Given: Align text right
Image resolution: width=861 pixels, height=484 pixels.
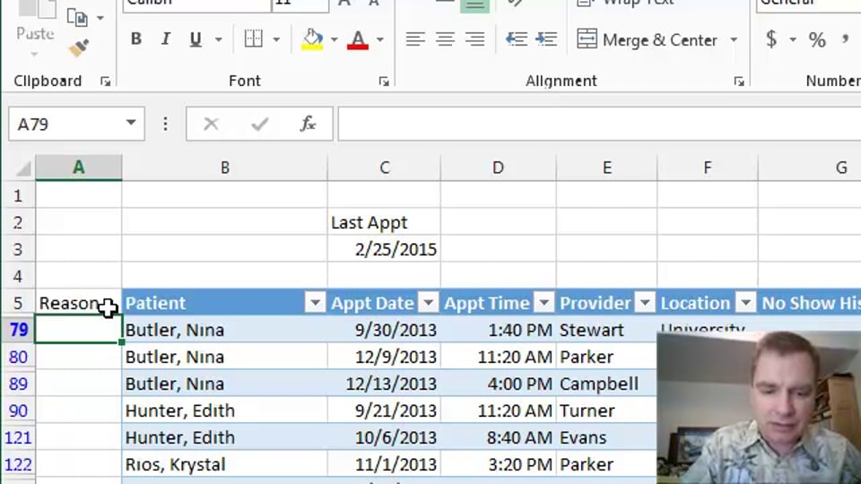Looking at the screenshot, I should point(475,39).
